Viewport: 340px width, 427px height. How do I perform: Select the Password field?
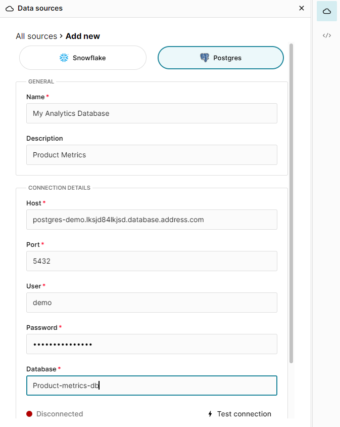coord(152,344)
